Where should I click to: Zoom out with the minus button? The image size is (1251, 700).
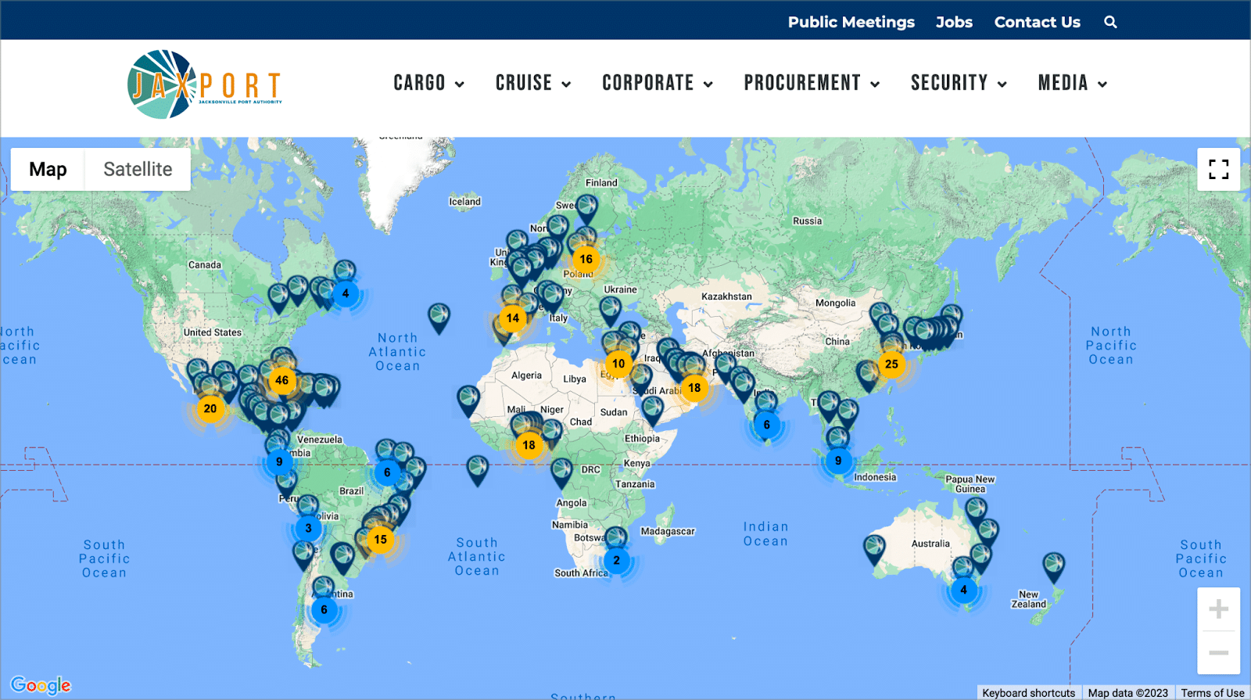point(1218,652)
